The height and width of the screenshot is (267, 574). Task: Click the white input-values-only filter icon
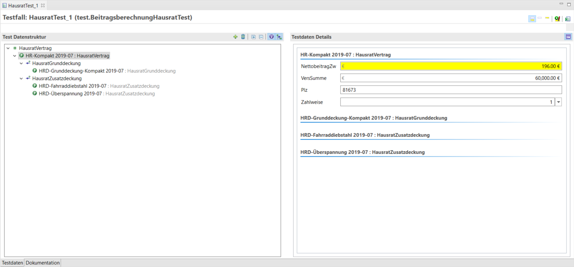540,18
